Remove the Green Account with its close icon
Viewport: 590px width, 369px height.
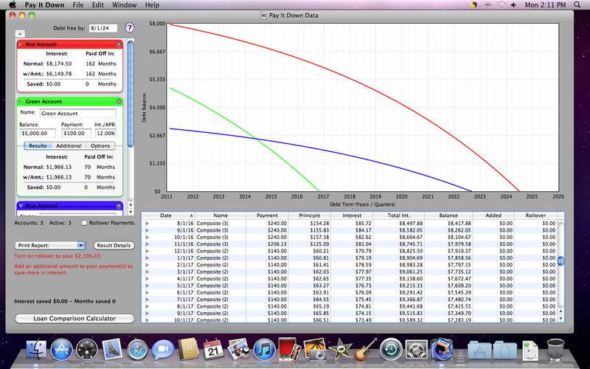point(119,101)
